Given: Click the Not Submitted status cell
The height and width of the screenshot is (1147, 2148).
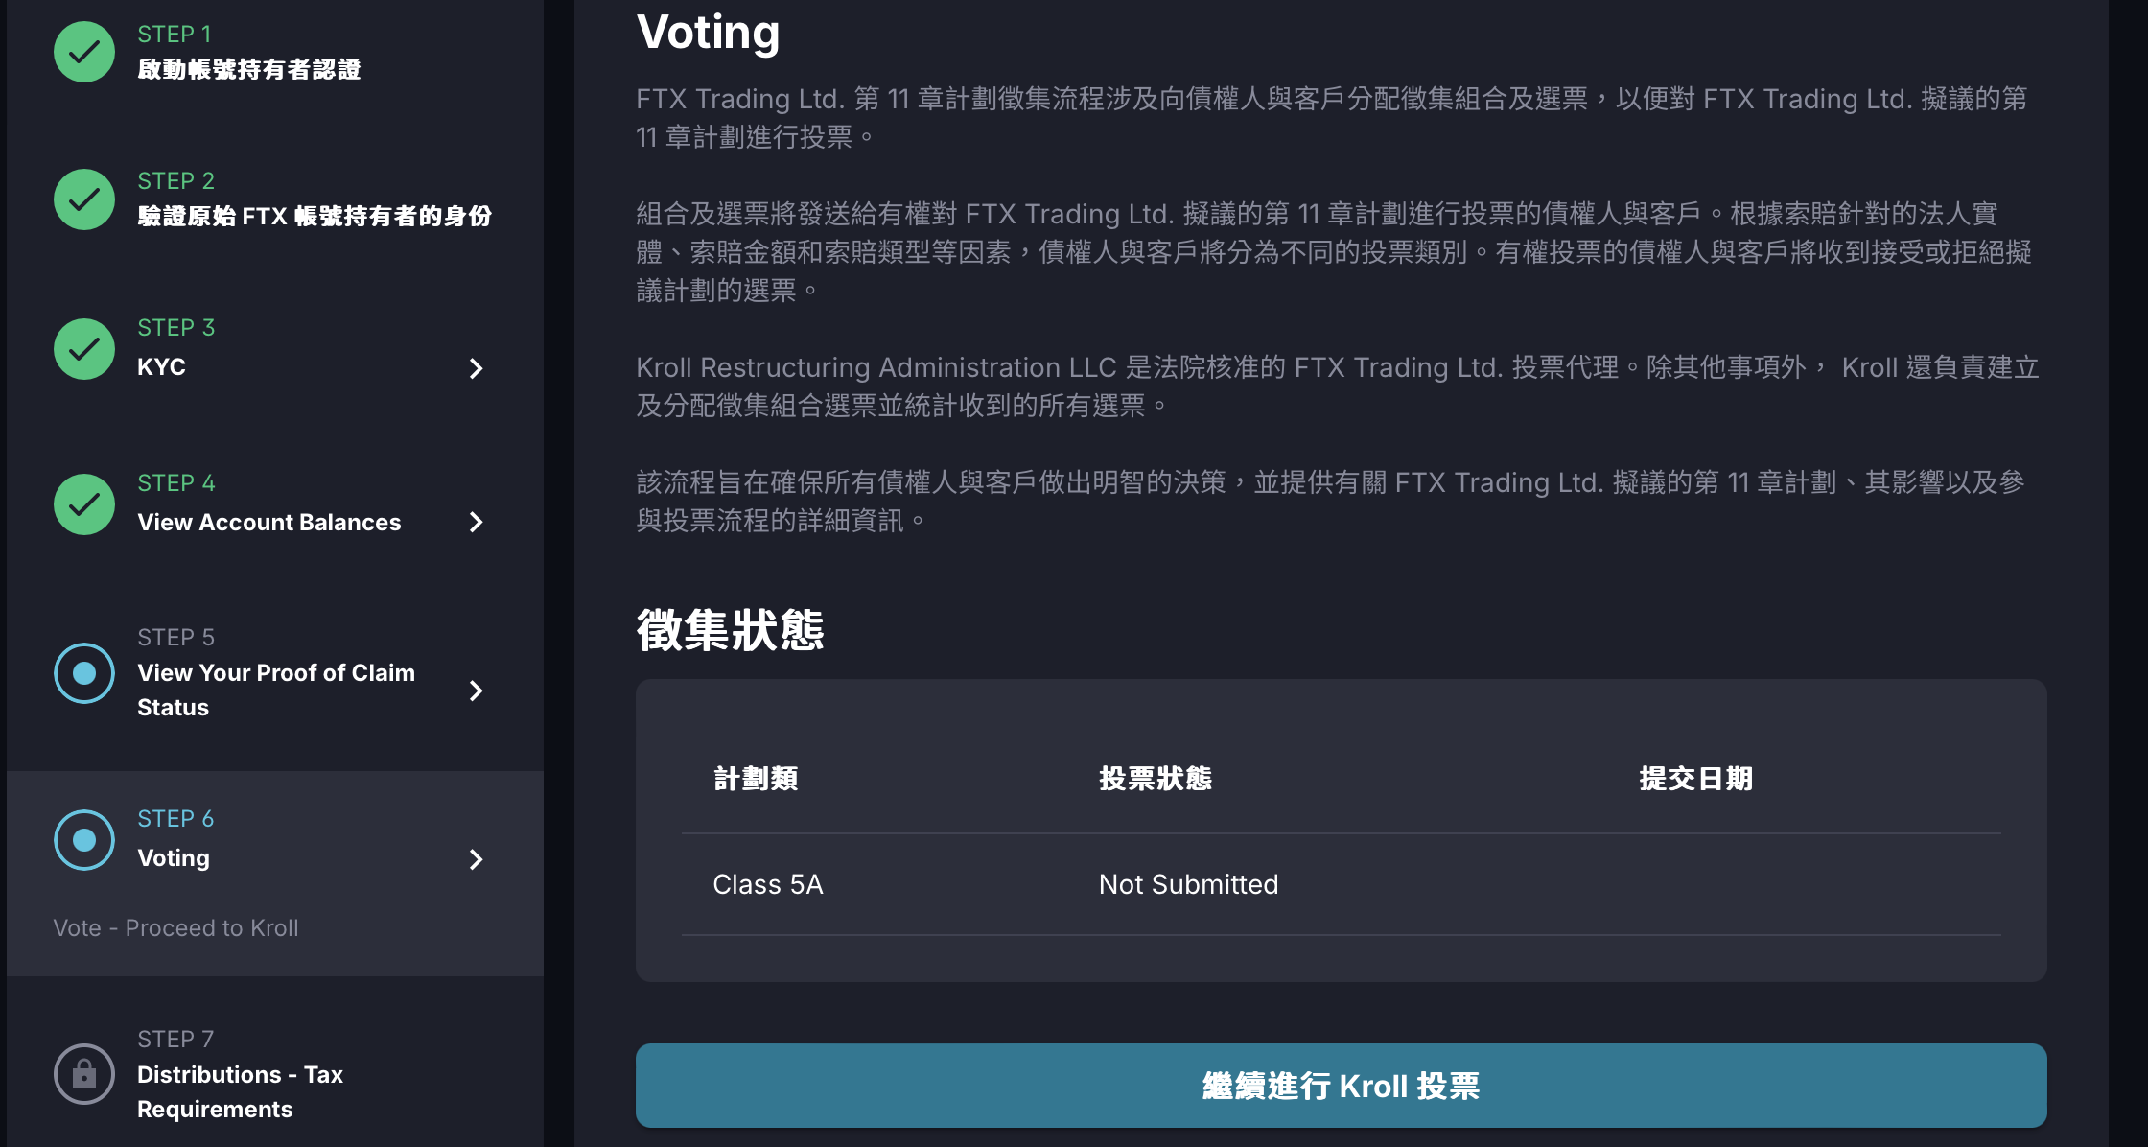Looking at the screenshot, I should point(1188,884).
